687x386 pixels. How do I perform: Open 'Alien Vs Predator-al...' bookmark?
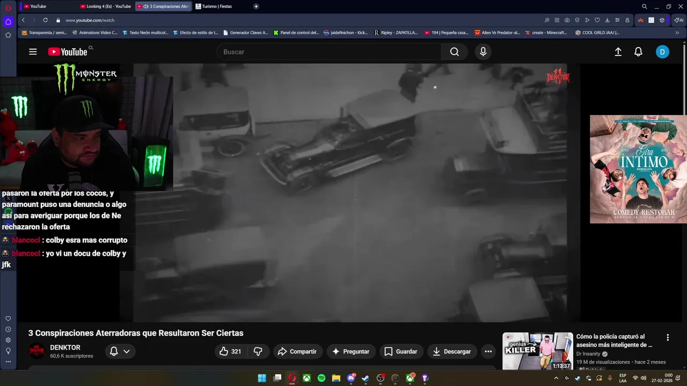click(497, 33)
